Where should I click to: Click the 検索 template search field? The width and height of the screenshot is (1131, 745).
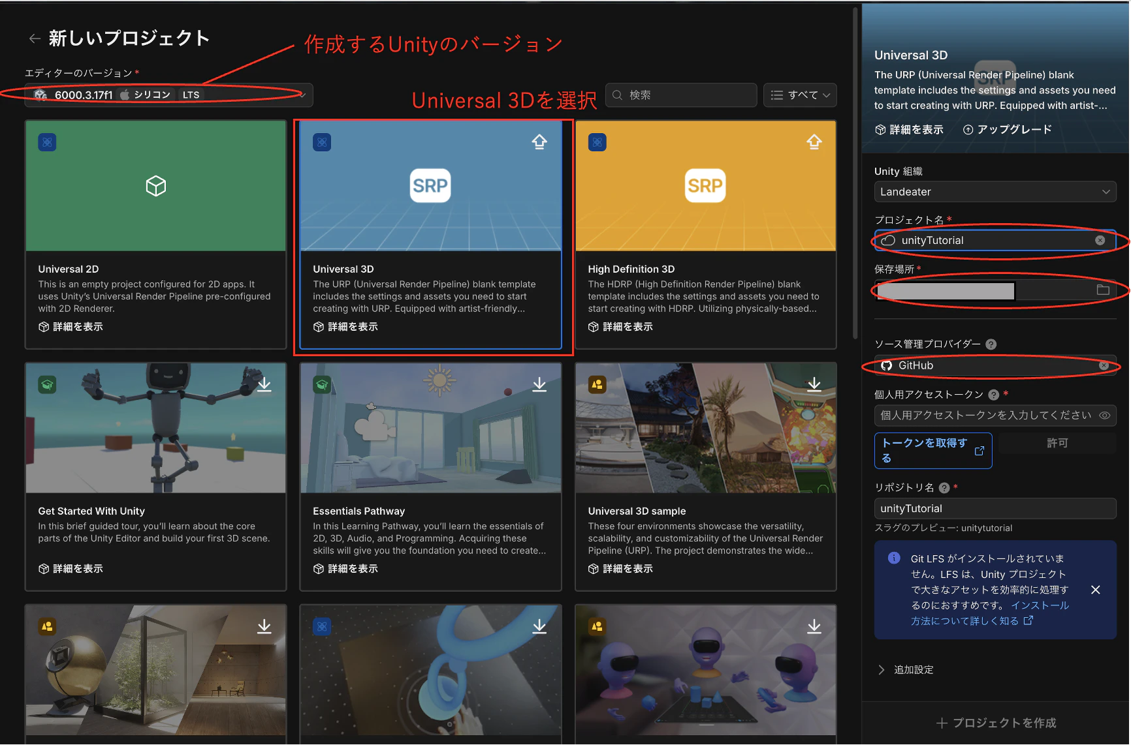click(681, 95)
